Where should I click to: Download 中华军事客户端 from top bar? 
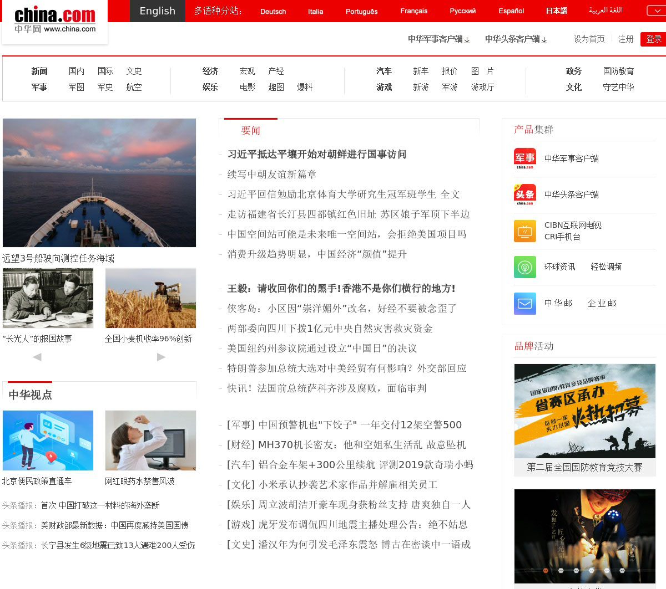click(x=438, y=39)
